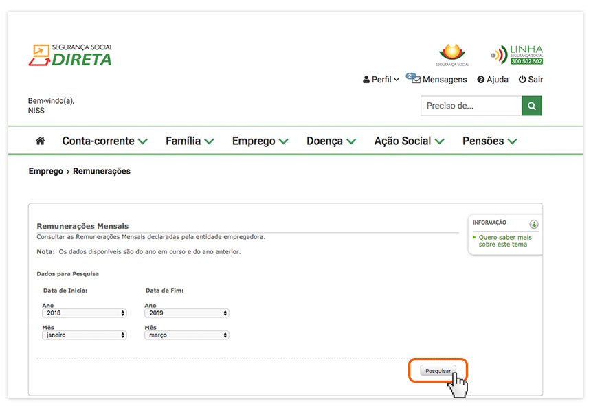Open the Perfil dropdown
Image resolution: width=591 pixels, height=408 pixels.
381,80
